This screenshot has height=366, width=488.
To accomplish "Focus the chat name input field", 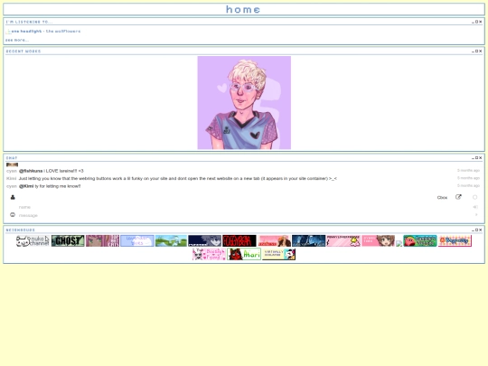I will click(x=244, y=207).
